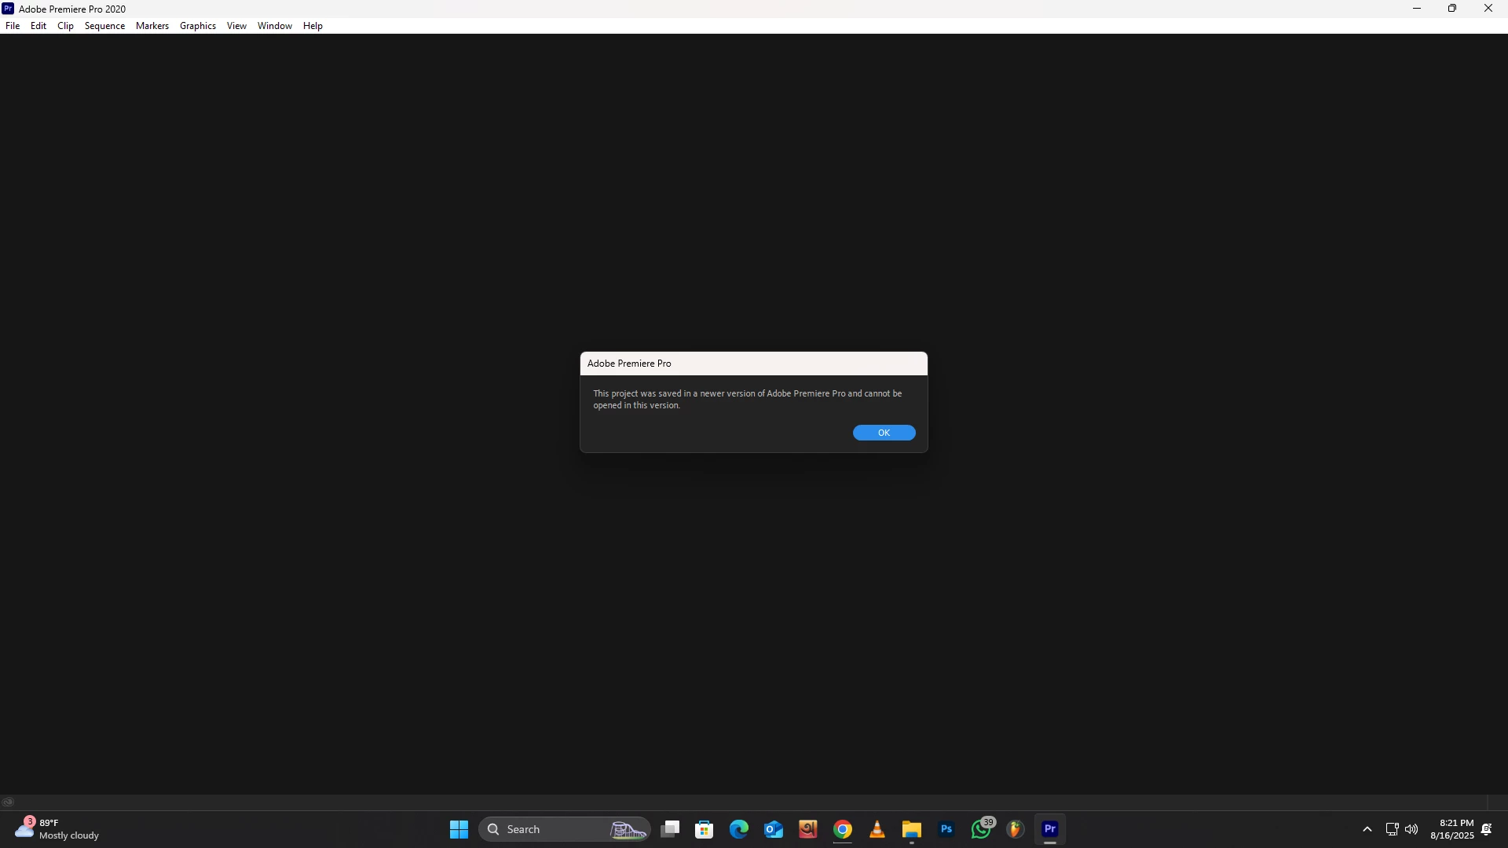Open the Clip menu
The height and width of the screenshot is (848, 1508).
(65, 26)
